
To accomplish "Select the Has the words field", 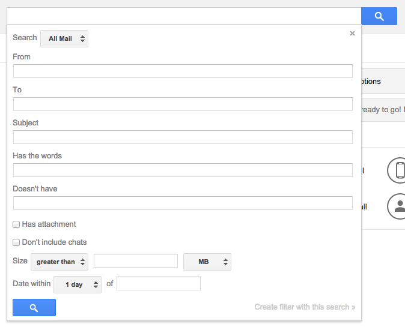I will pos(183,170).
